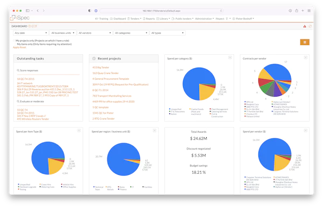
Task: Open Spend per Item Type chart options icon
Action: click(79, 130)
